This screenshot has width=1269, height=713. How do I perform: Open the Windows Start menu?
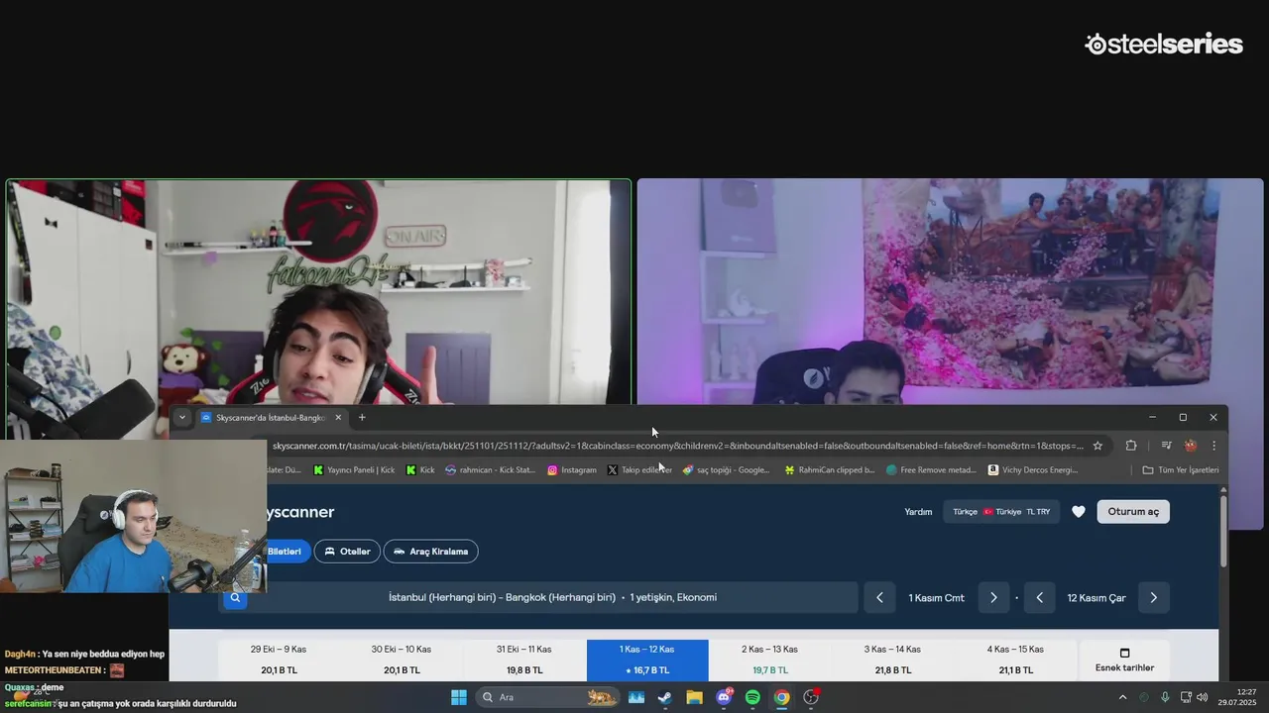[459, 697]
